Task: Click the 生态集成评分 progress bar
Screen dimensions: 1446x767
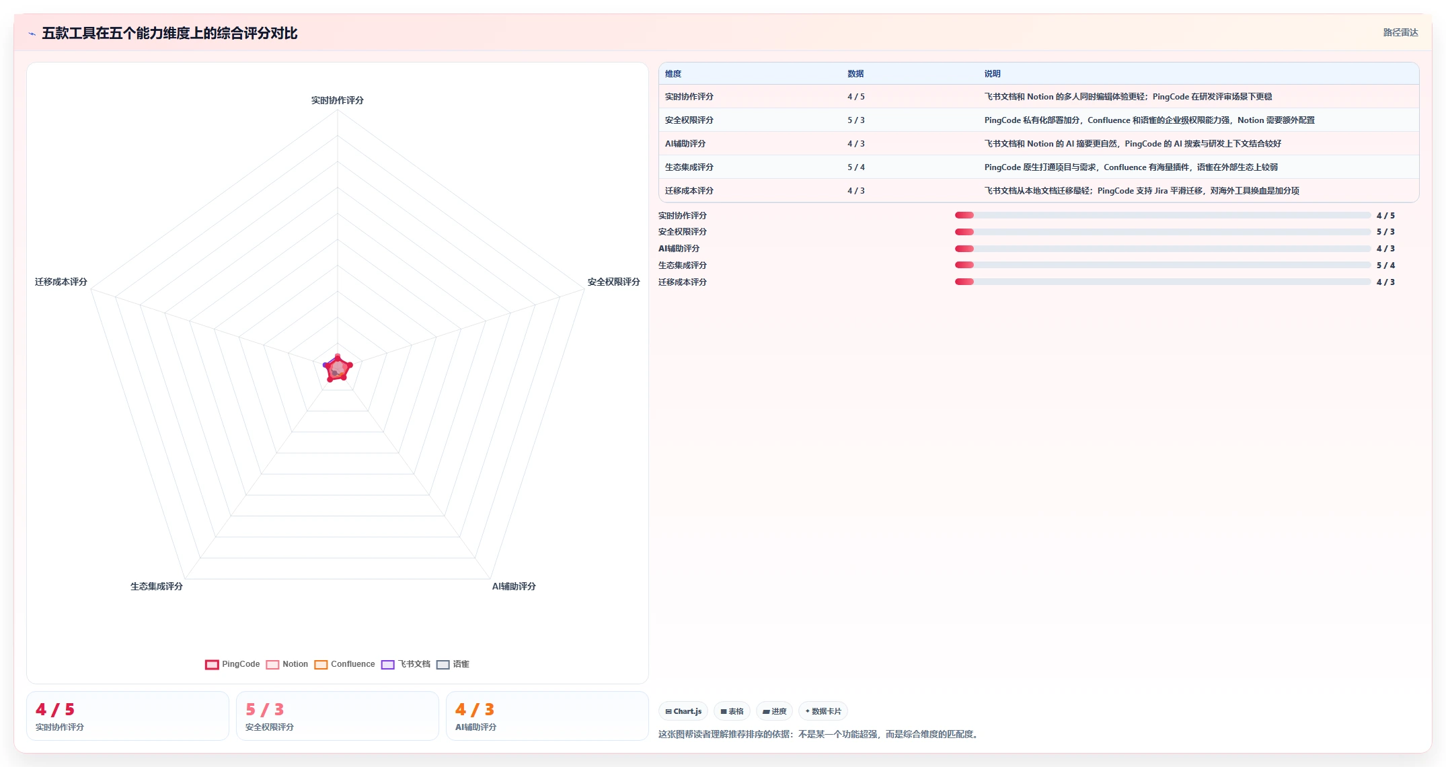Action: 1162,265
